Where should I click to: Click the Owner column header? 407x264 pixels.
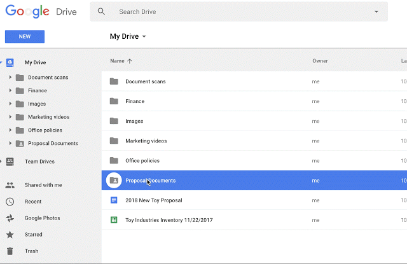pyautogui.click(x=320, y=61)
